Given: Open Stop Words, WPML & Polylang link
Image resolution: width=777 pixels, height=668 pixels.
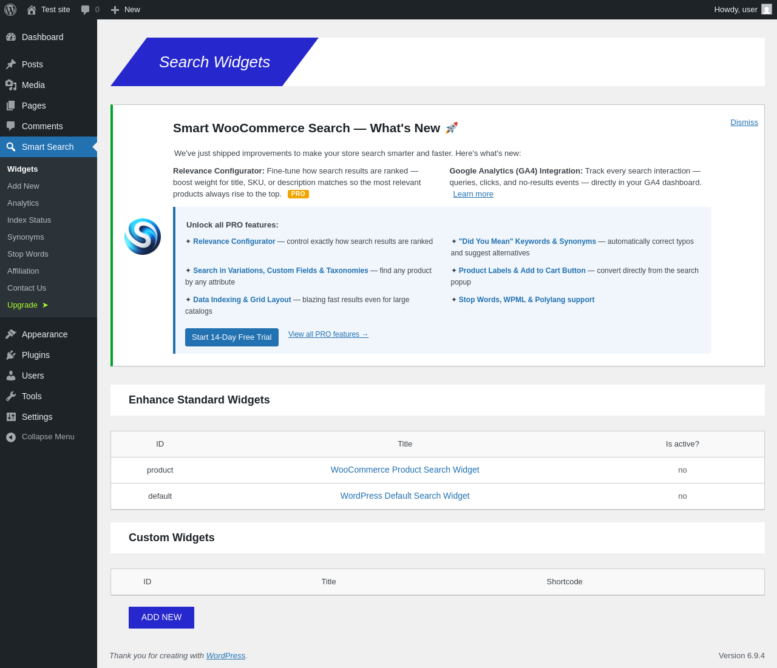Looking at the screenshot, I should (x=527, y=300).
